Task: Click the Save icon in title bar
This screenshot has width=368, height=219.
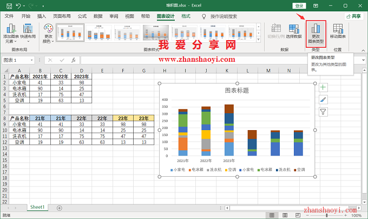Action: point(9,6)
